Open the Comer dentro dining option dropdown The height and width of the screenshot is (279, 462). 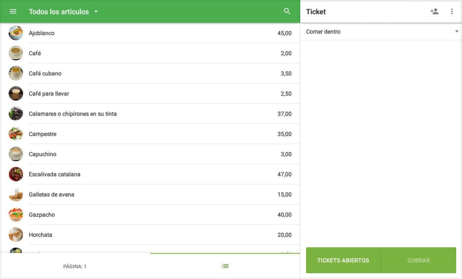381,32
